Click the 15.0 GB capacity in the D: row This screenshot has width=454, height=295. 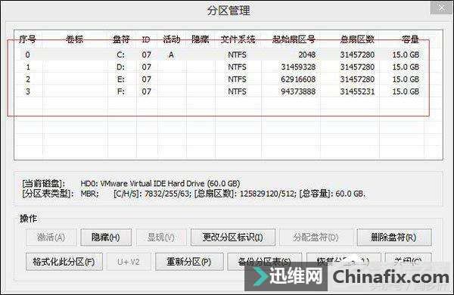(x=406, y=67)
